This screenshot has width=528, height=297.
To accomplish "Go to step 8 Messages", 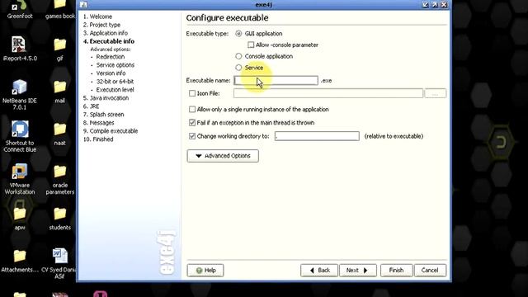I will tap(99, 123).
